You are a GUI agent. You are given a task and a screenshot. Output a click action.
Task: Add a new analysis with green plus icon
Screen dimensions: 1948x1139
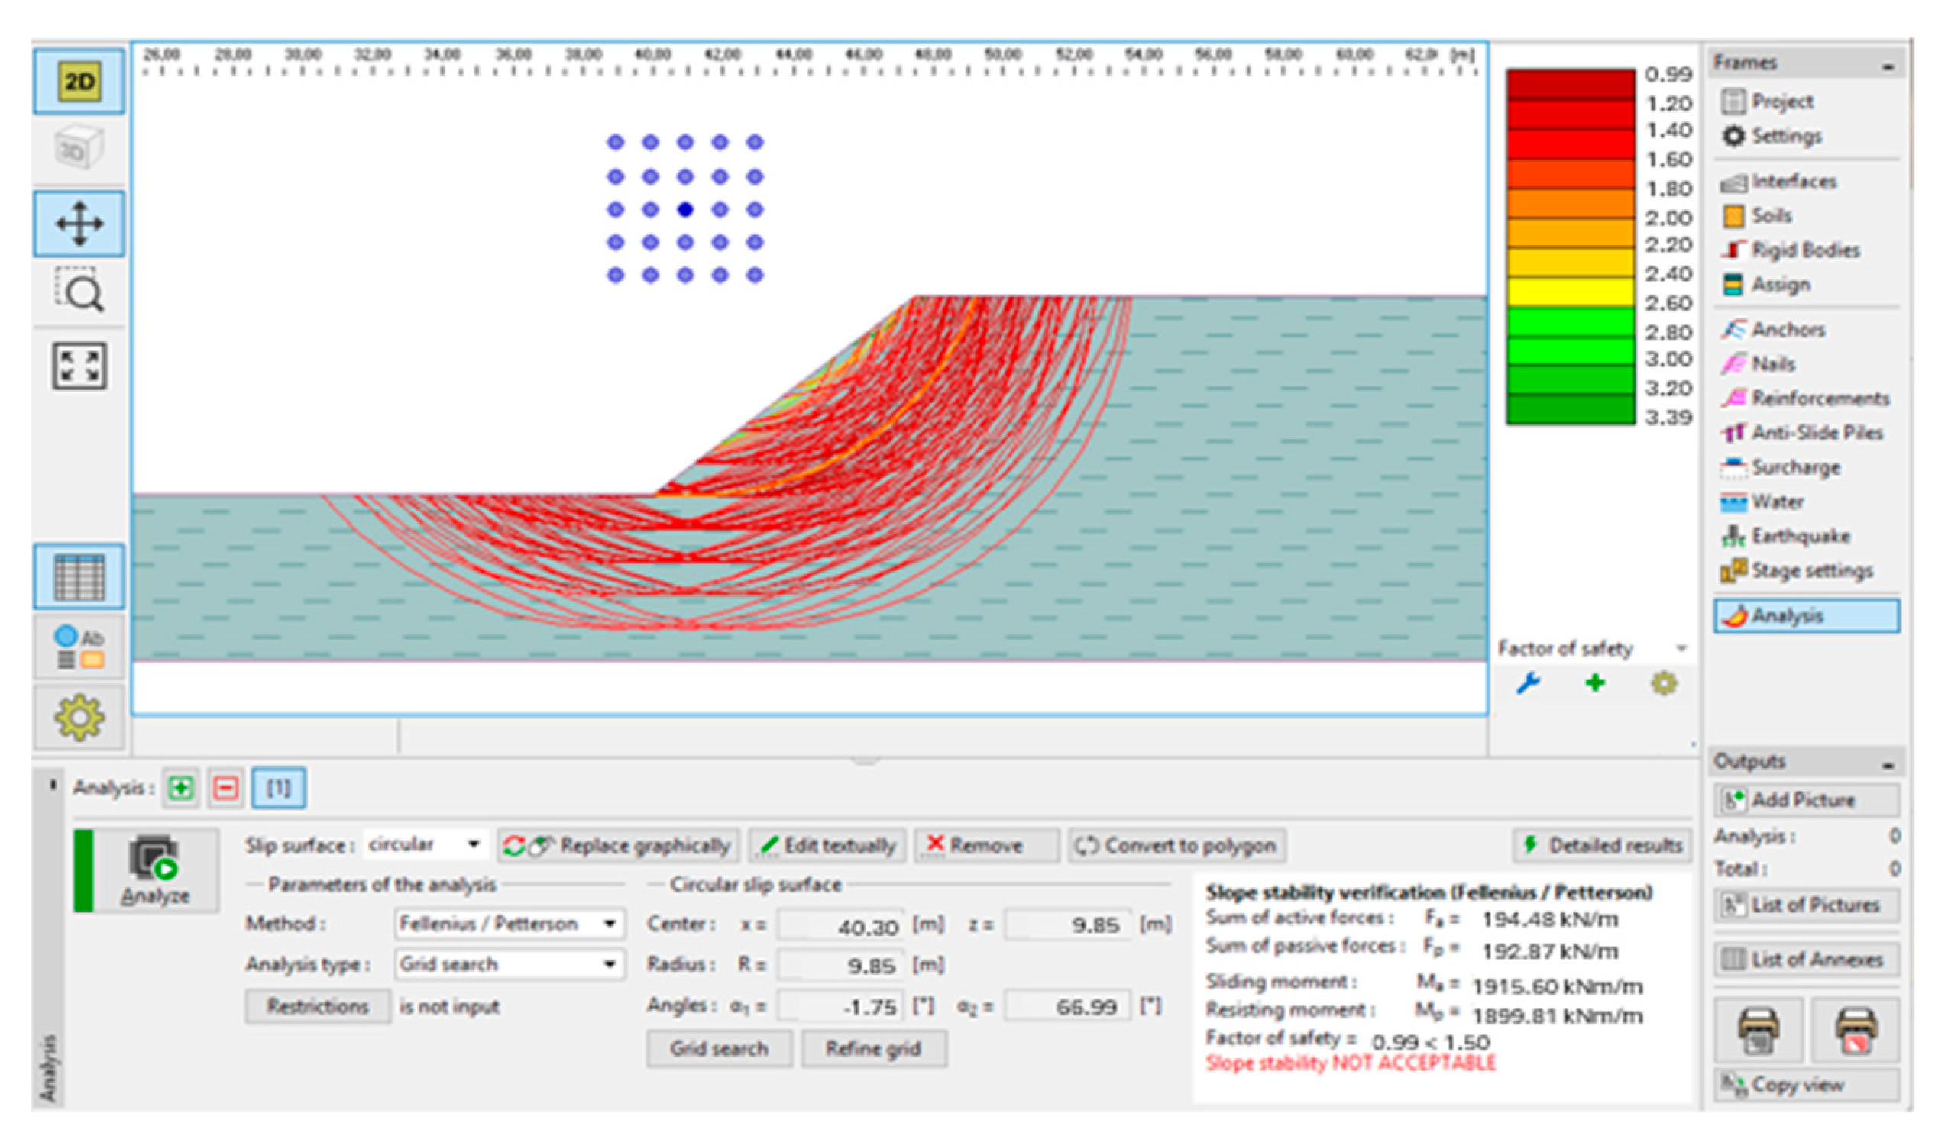[181, 788]
